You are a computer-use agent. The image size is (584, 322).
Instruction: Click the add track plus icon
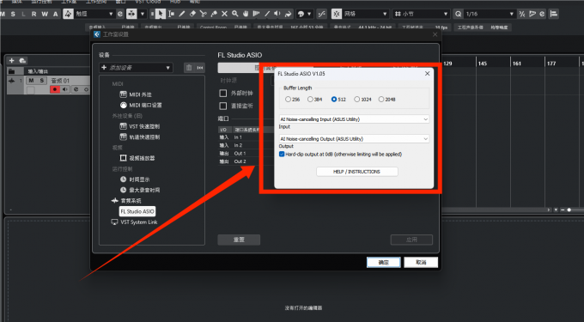[x=11, y=60]
